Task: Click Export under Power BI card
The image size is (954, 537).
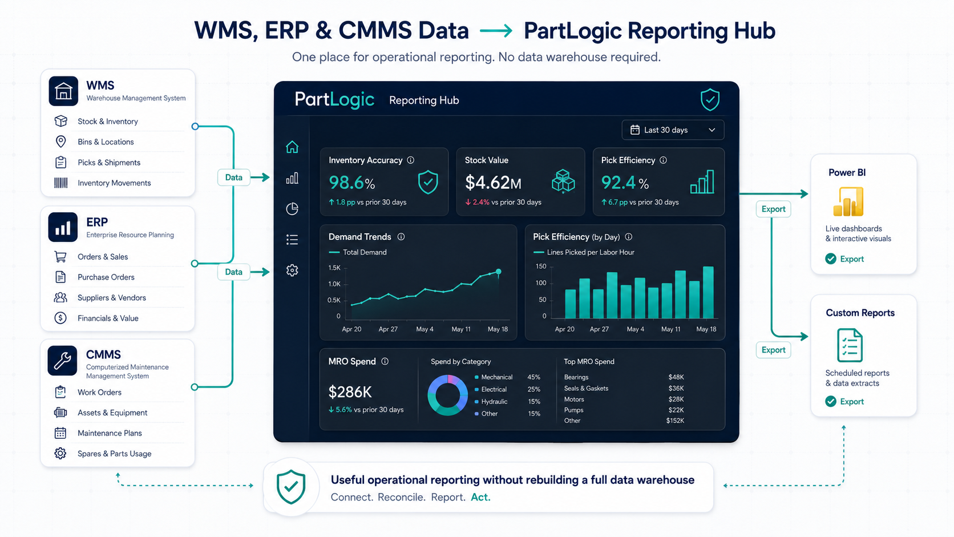Action: coord(852,259)
